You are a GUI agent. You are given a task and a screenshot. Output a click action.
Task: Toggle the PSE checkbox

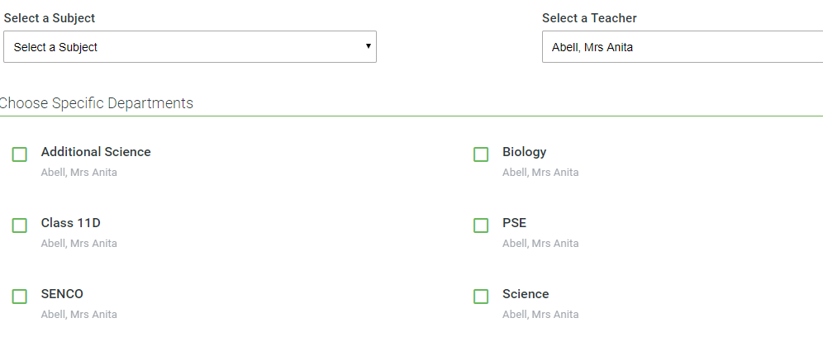(481, 225)
